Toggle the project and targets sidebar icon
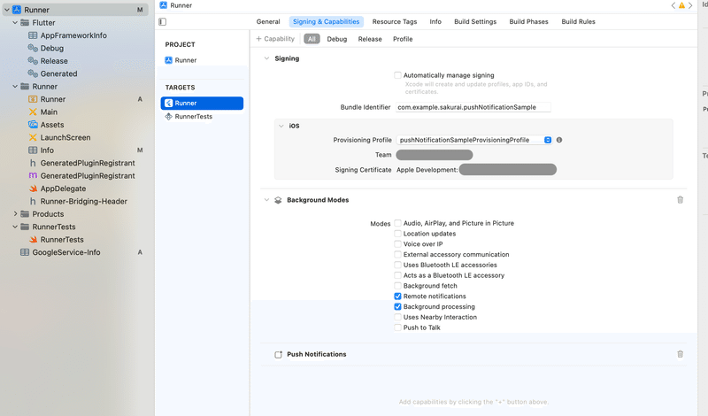 (163, 21)
